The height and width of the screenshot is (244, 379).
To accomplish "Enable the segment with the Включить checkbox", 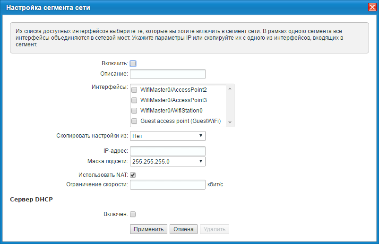I will click(133, 63).
